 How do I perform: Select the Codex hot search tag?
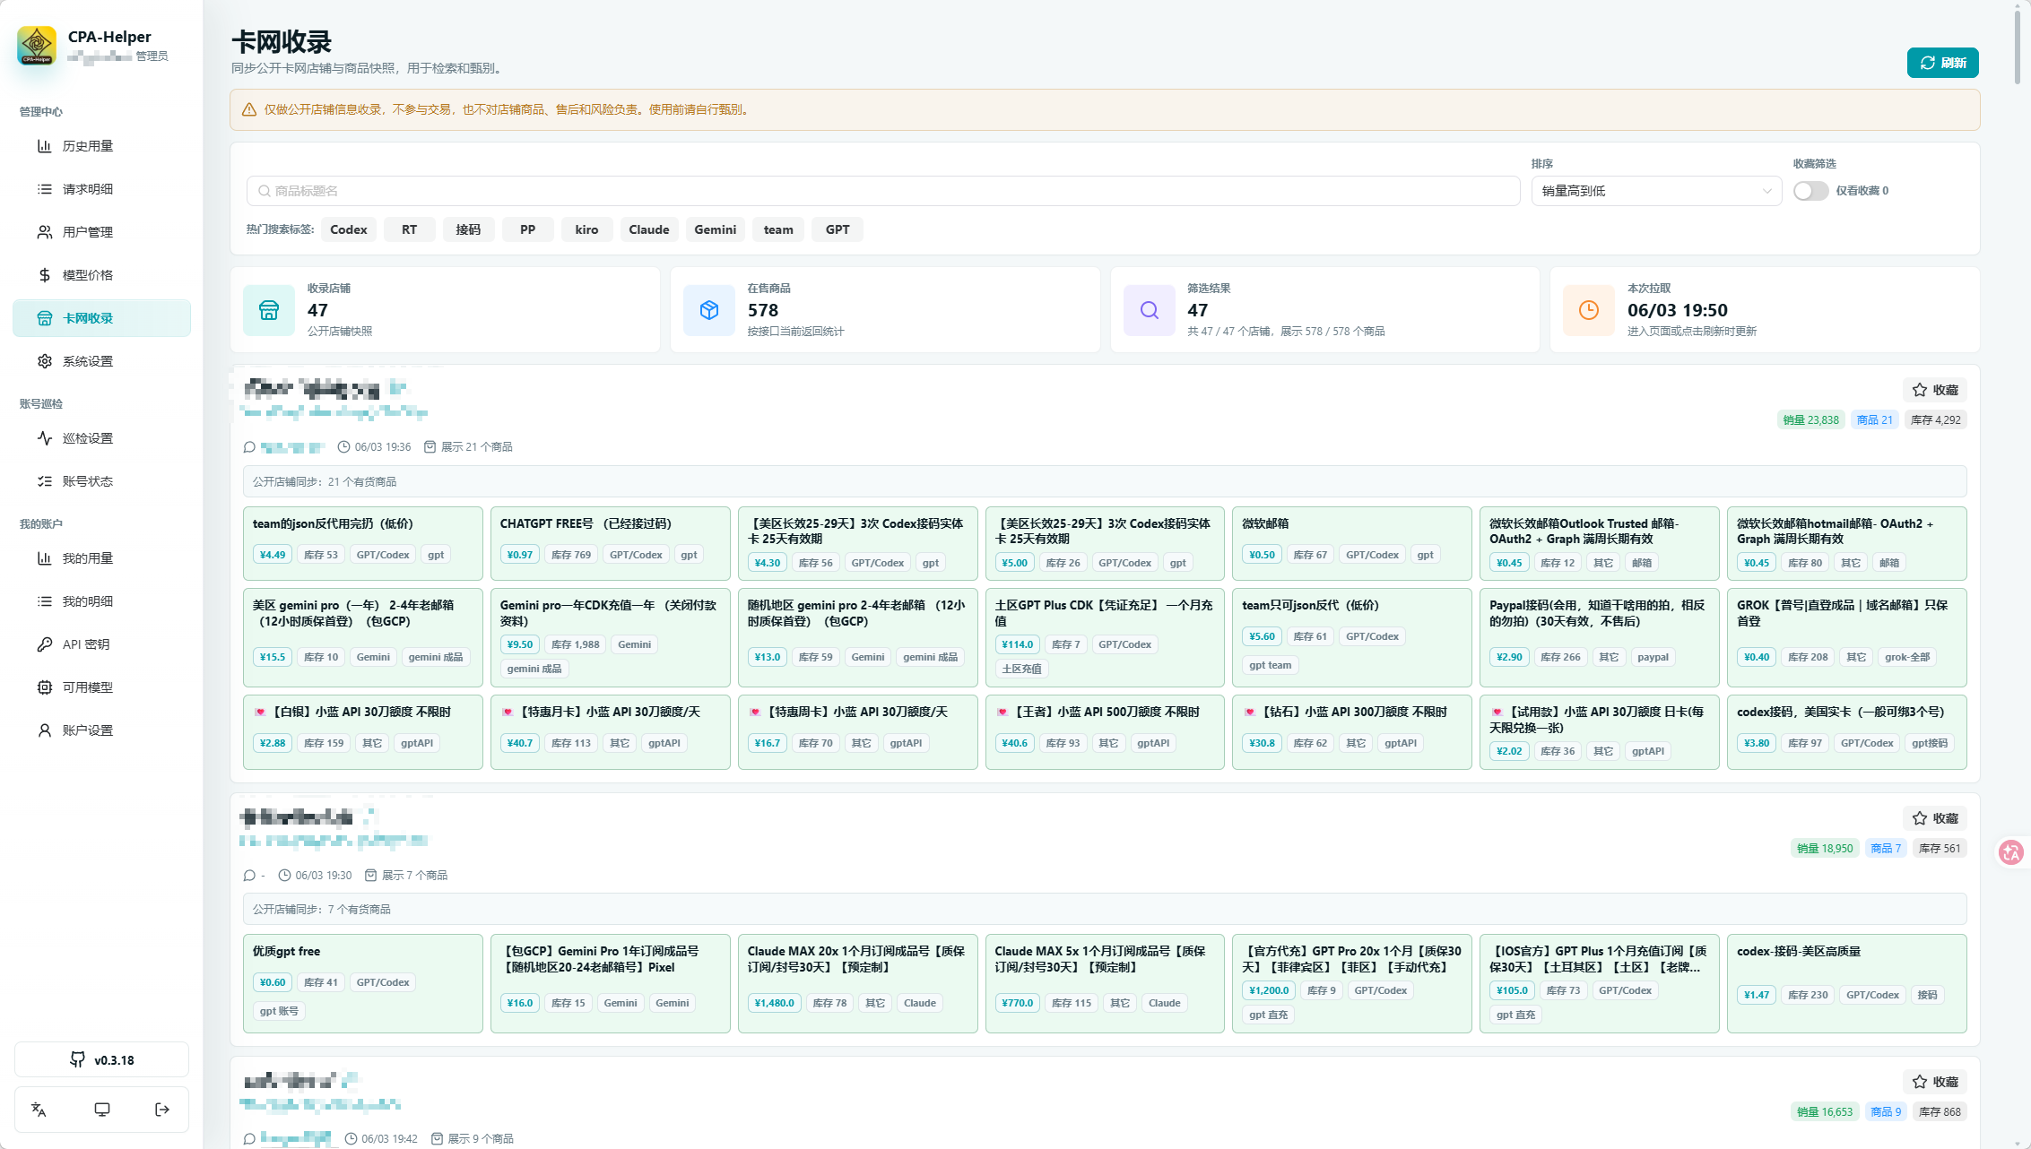pyautogui.click(x=349, y=229)
